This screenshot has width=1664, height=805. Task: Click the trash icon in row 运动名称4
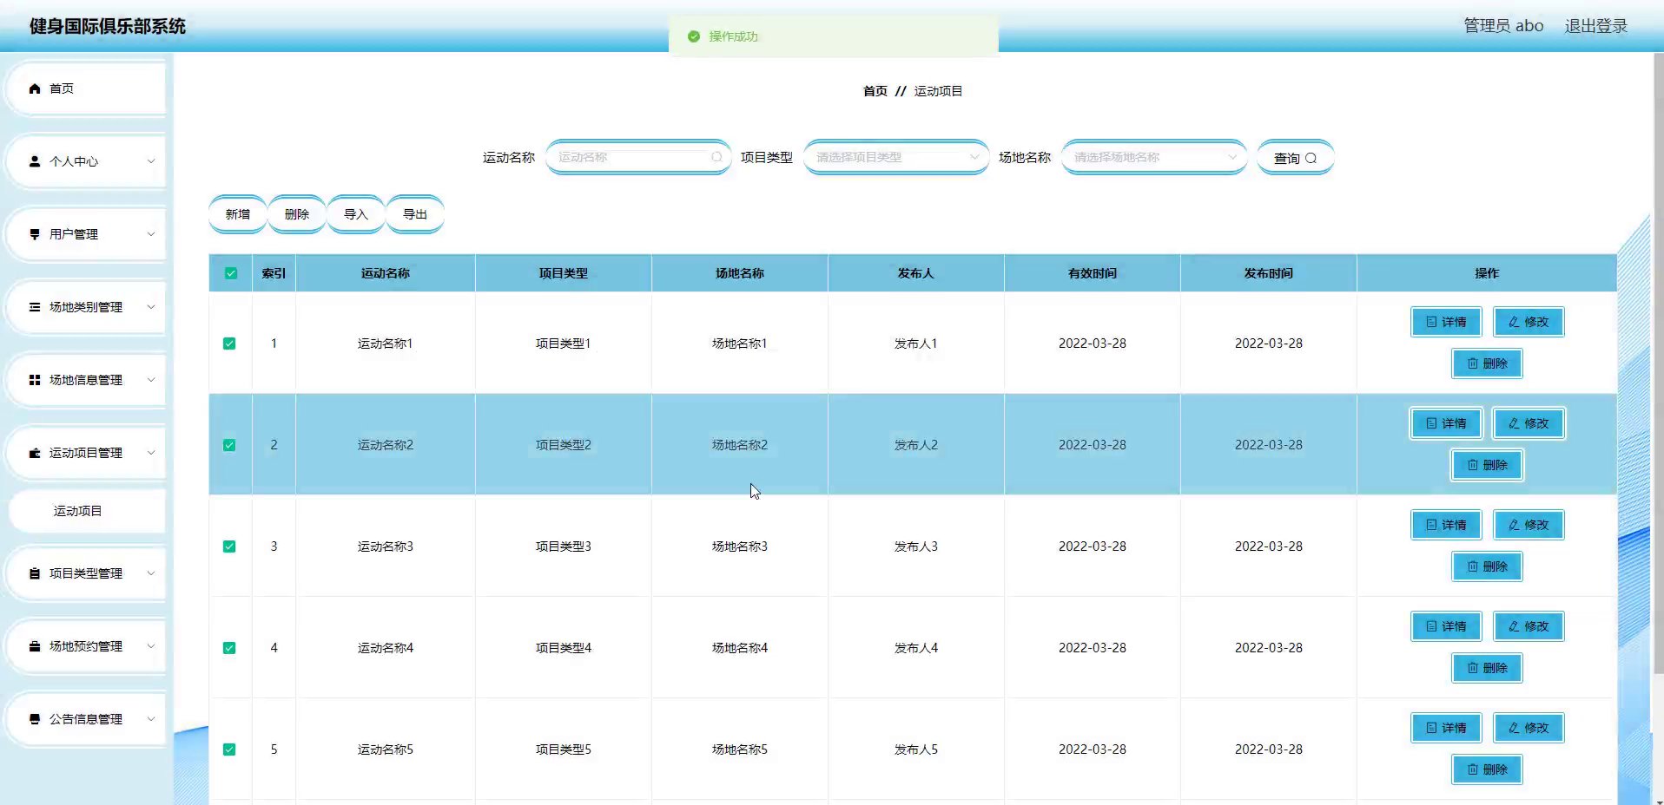pyautogui.click(x=1472, y=668)
